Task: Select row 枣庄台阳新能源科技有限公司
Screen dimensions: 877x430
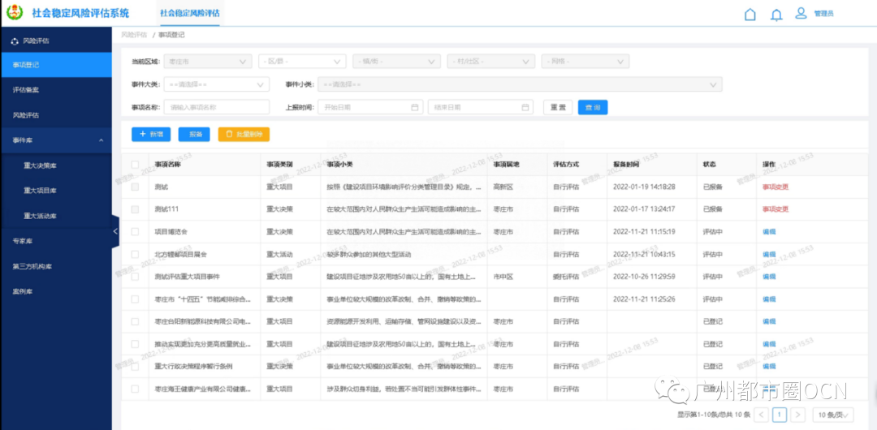Action: pyautogui.click(x=135, y=321)
